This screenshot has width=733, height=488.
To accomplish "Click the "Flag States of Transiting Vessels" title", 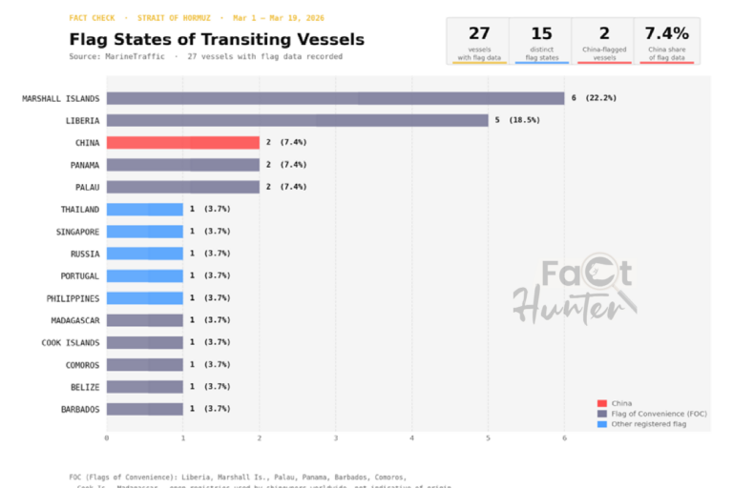I will point(217,40).
